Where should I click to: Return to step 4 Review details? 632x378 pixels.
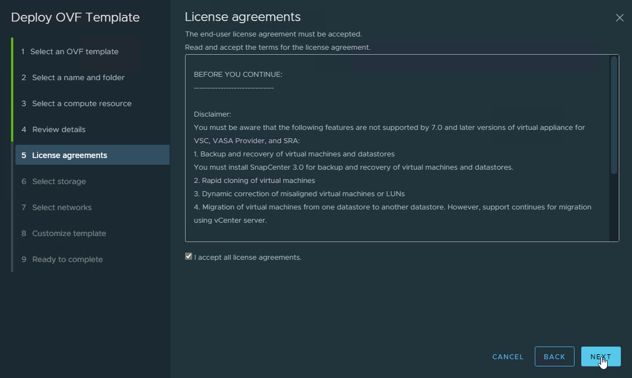coord(59,129)
